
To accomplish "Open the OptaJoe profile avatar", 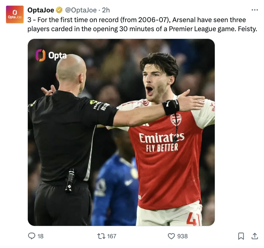I will point(15,14).
